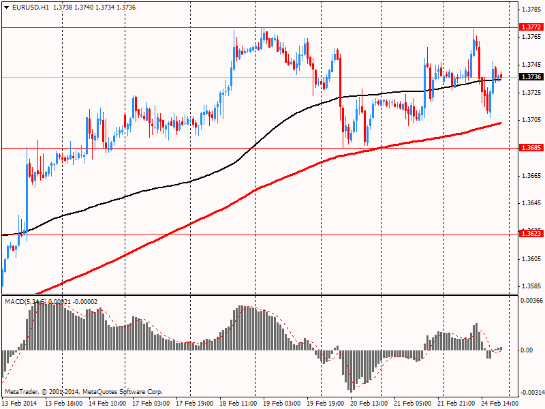Click the 17 Feb 03:00 time axis label

(151, 403)
